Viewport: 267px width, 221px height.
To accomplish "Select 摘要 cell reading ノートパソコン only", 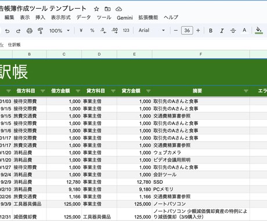I will 201,204.
